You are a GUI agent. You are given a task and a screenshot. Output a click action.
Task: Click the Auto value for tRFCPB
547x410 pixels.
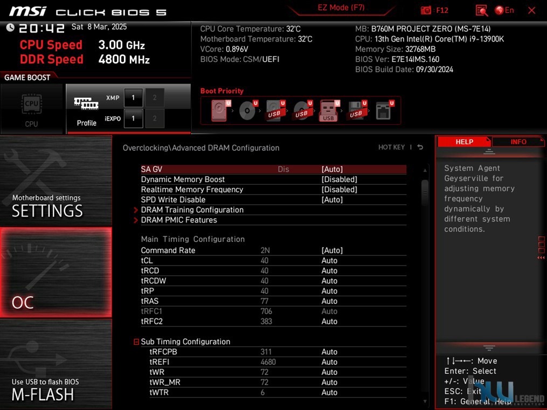329,352
